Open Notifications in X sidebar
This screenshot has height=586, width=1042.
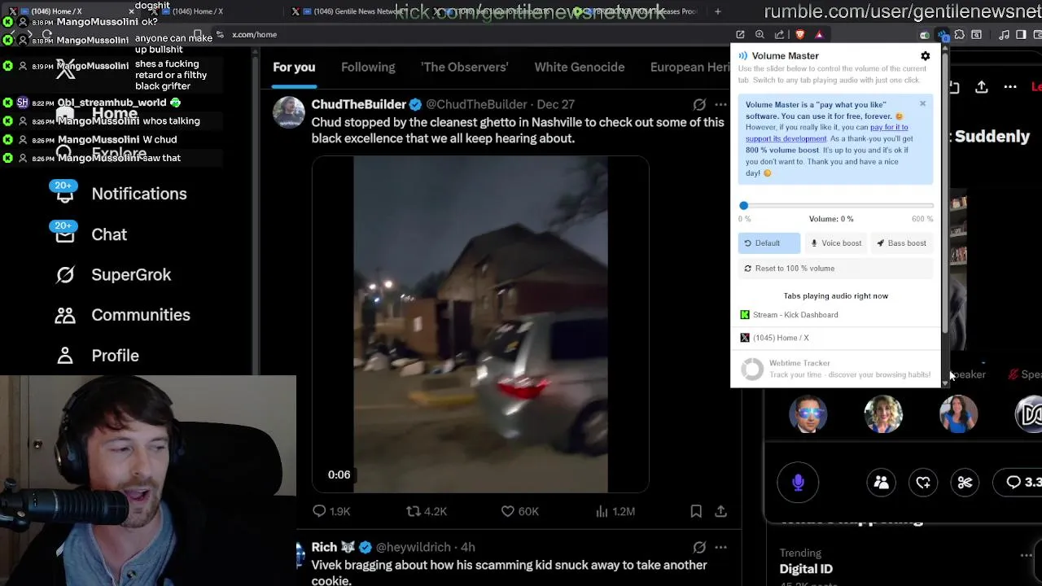[139, 194]
